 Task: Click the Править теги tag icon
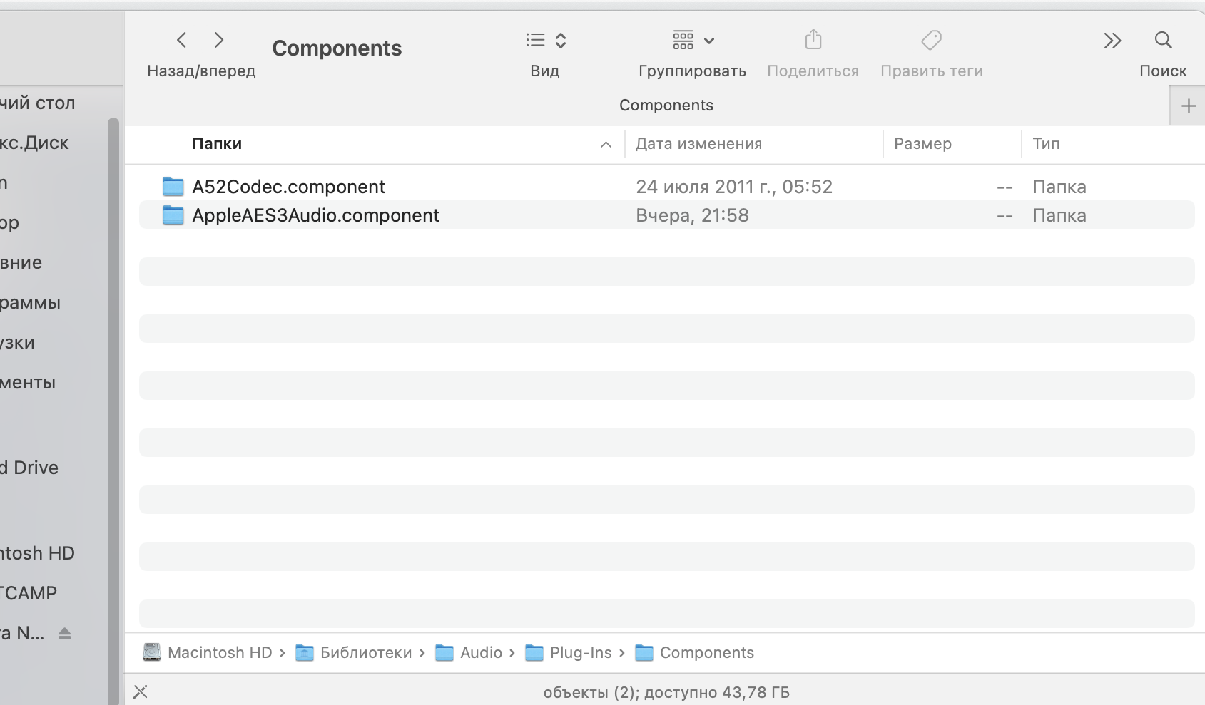point(931,40)
